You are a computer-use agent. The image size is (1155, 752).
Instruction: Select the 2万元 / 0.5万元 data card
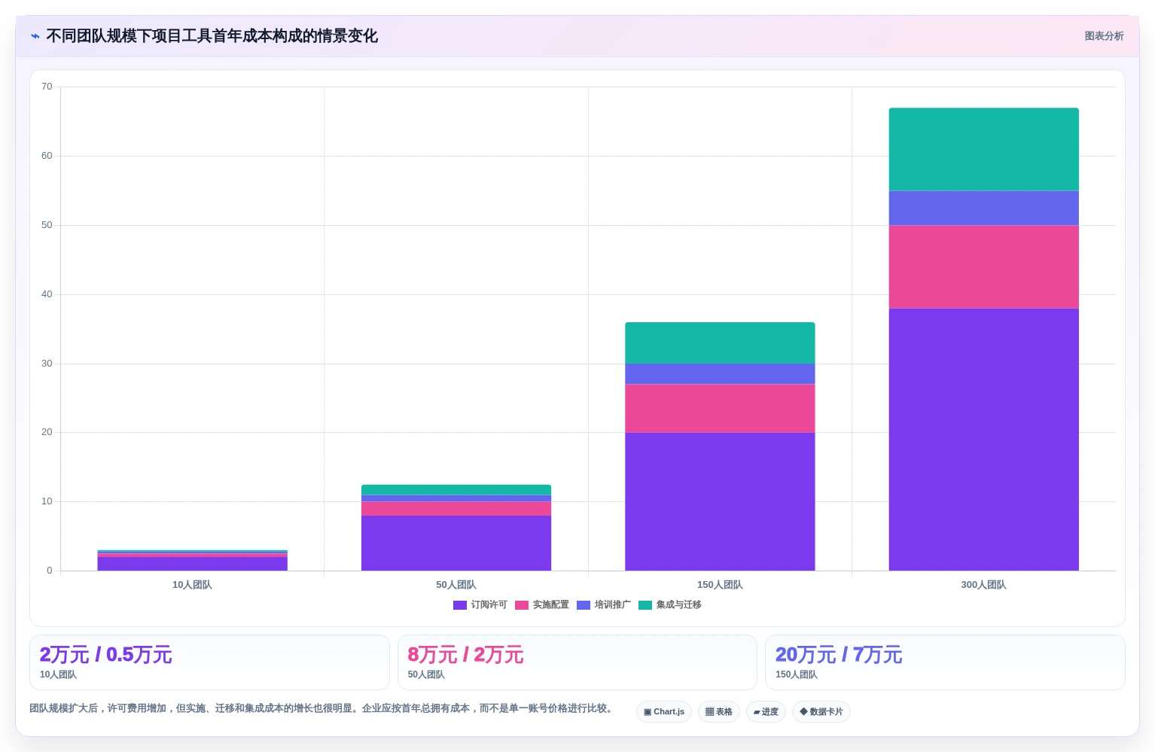(x=209, y=662)
